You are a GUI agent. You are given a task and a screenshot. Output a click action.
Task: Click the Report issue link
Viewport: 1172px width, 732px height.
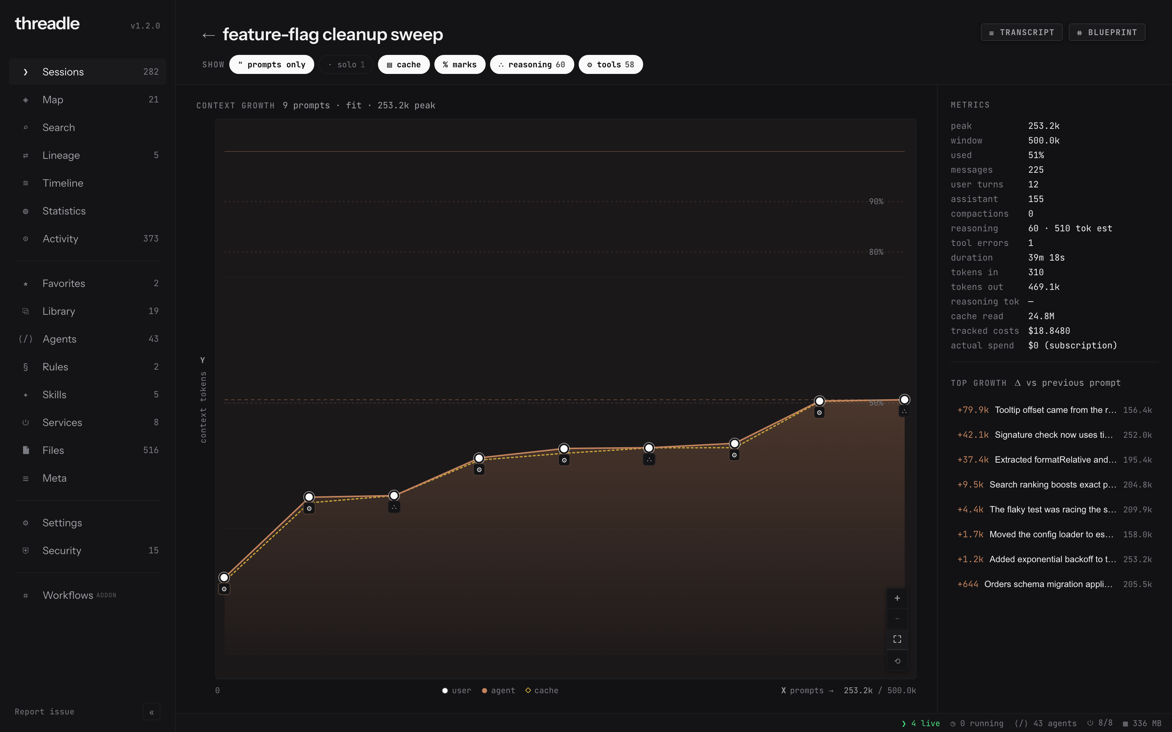tap(45, 712)
